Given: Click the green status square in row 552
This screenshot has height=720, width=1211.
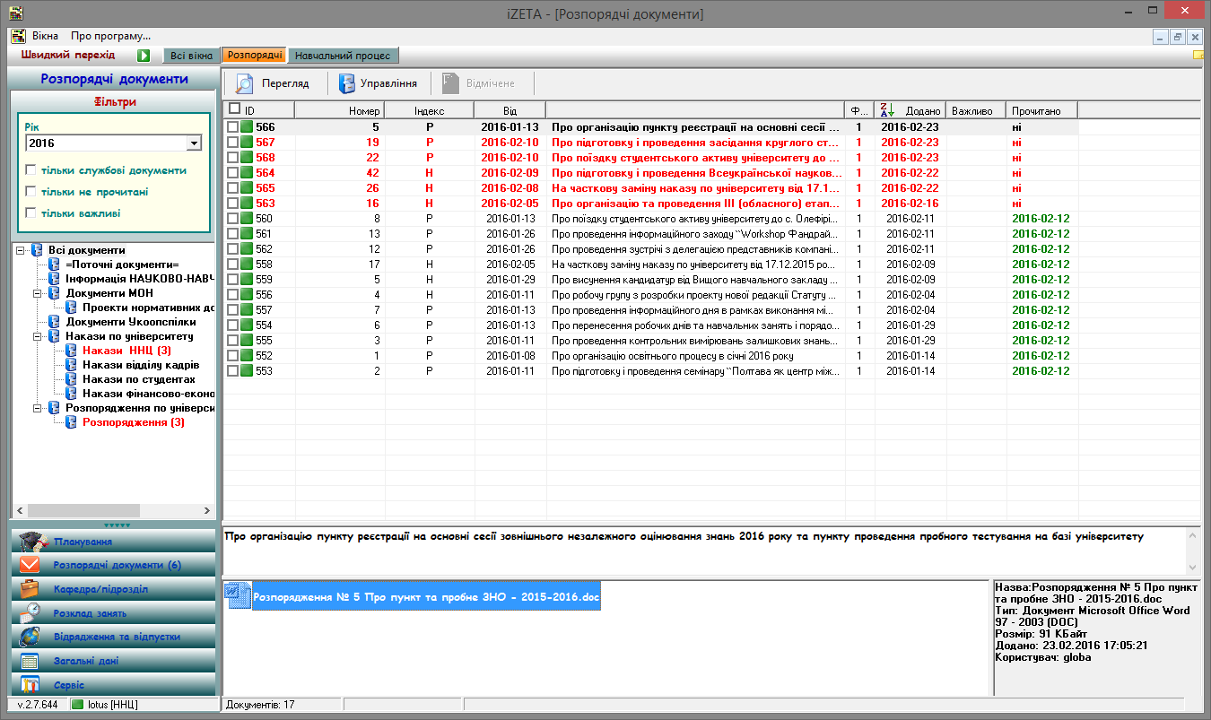Looking at the screenshot, I should 247,356.
